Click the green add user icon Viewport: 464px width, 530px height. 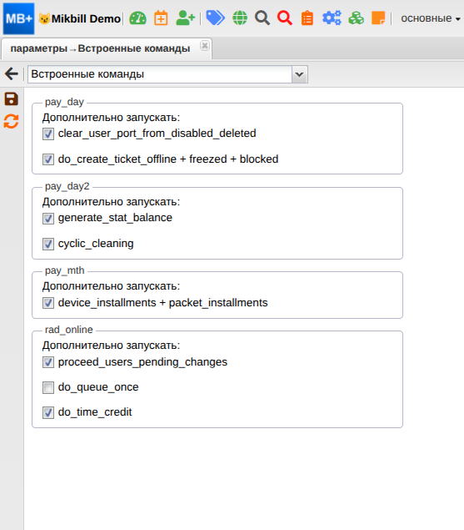185,18
